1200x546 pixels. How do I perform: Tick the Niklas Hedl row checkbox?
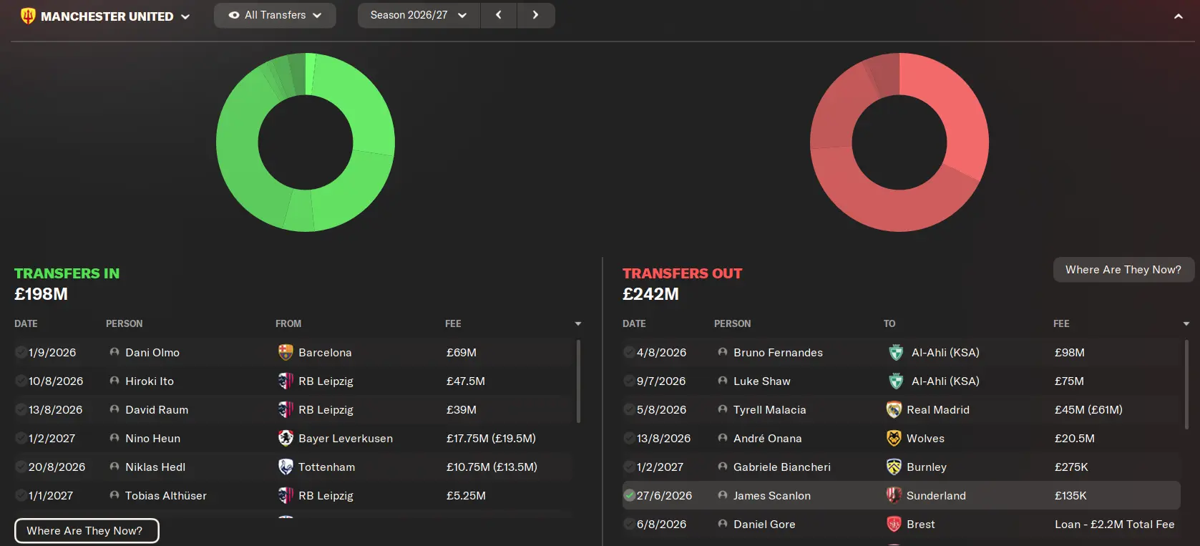pos(21,467)
